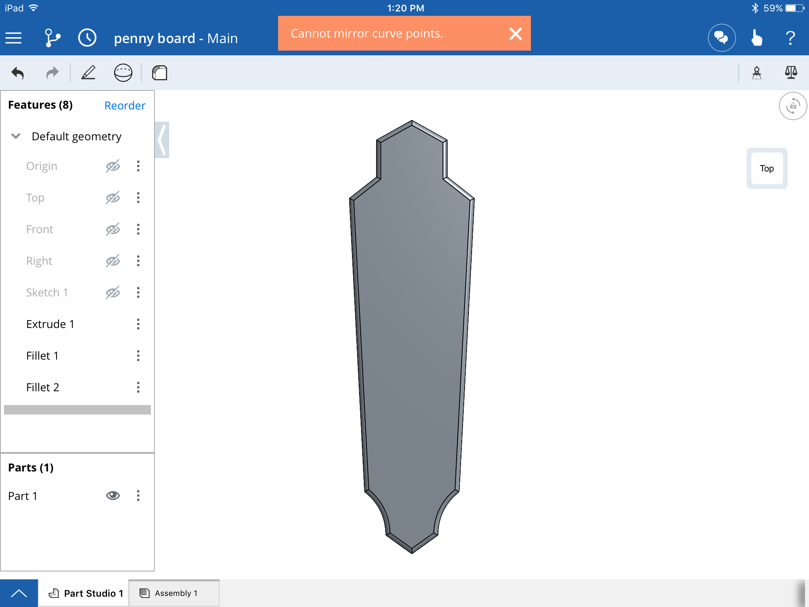Open Part 1 options menu
Viewport: 809px width, 607px height.
(138, 496)
